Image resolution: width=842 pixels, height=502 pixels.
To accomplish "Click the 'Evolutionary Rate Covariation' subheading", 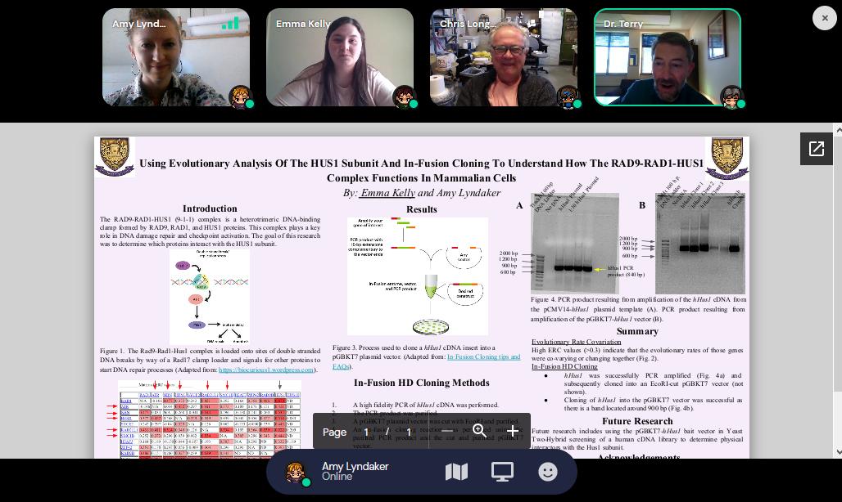I will (x=576, y=342).
